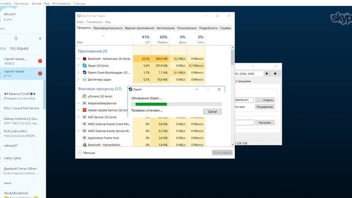Open the Подробности tab
This screenshot has height=198, width=352.
tap(208, 28)
